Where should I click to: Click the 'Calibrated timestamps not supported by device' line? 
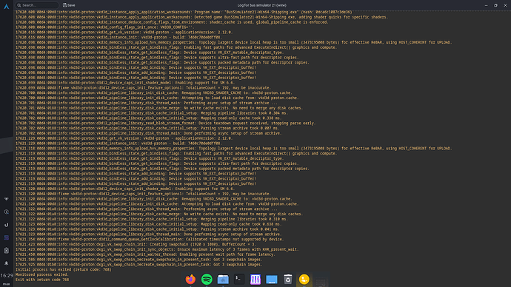click(150, 239)
